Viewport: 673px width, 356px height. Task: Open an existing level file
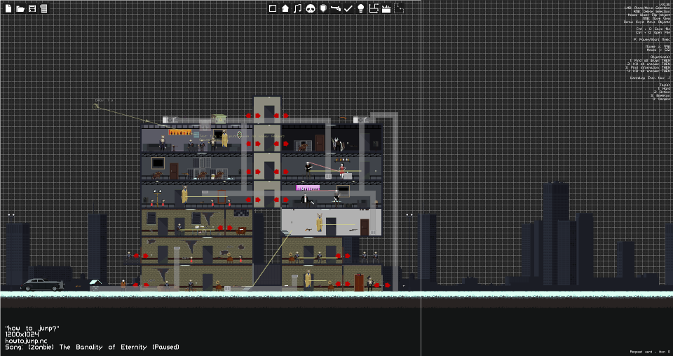click(20, 8)
